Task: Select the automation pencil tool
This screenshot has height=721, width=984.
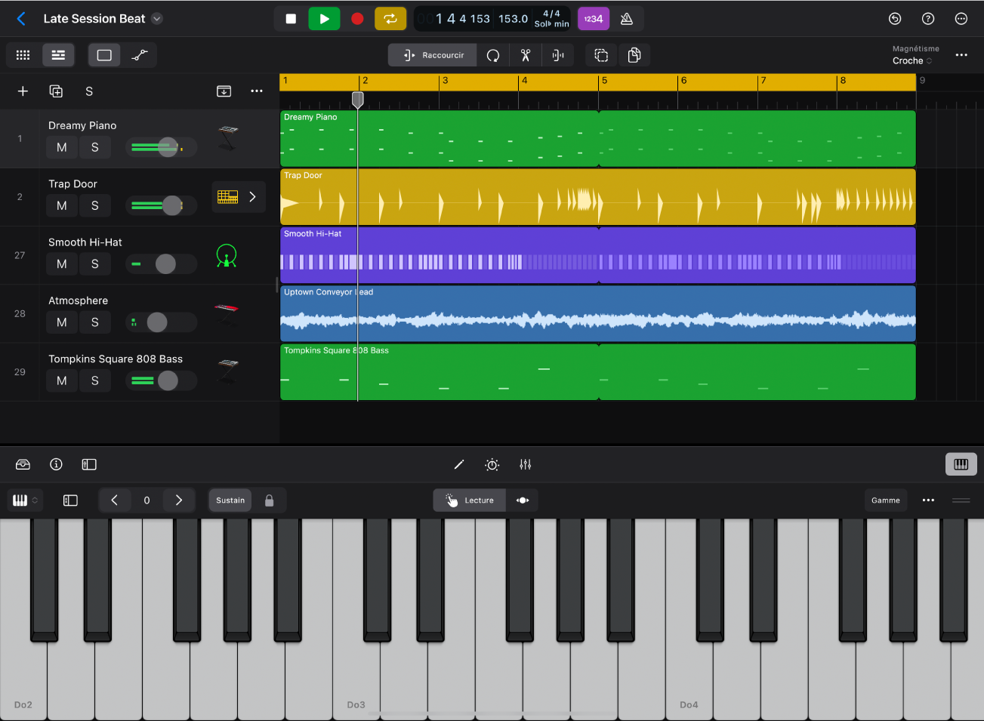Action: pos(459,464)
